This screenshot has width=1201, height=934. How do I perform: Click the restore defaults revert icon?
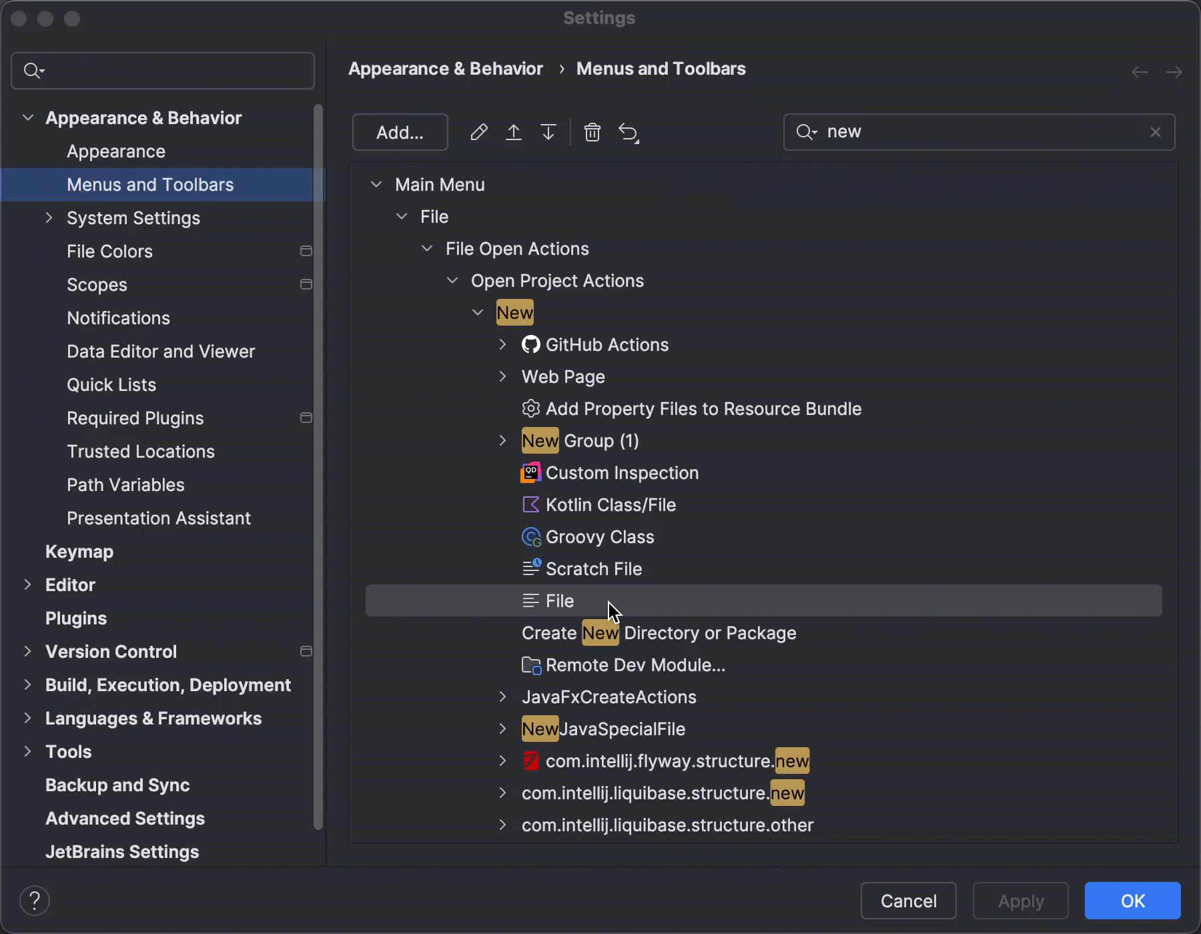click(628, 132)
